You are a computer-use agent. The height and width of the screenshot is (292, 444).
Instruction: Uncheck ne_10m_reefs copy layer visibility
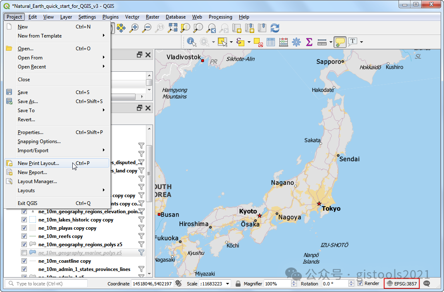click(x=24, y=236)
